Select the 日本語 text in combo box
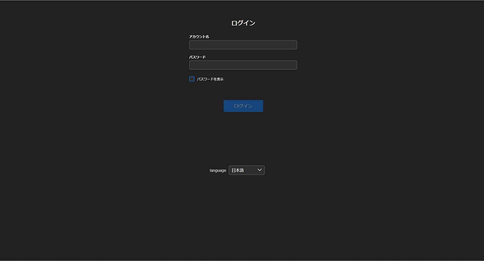The image size is (484, 261). [x=238, y=170]
